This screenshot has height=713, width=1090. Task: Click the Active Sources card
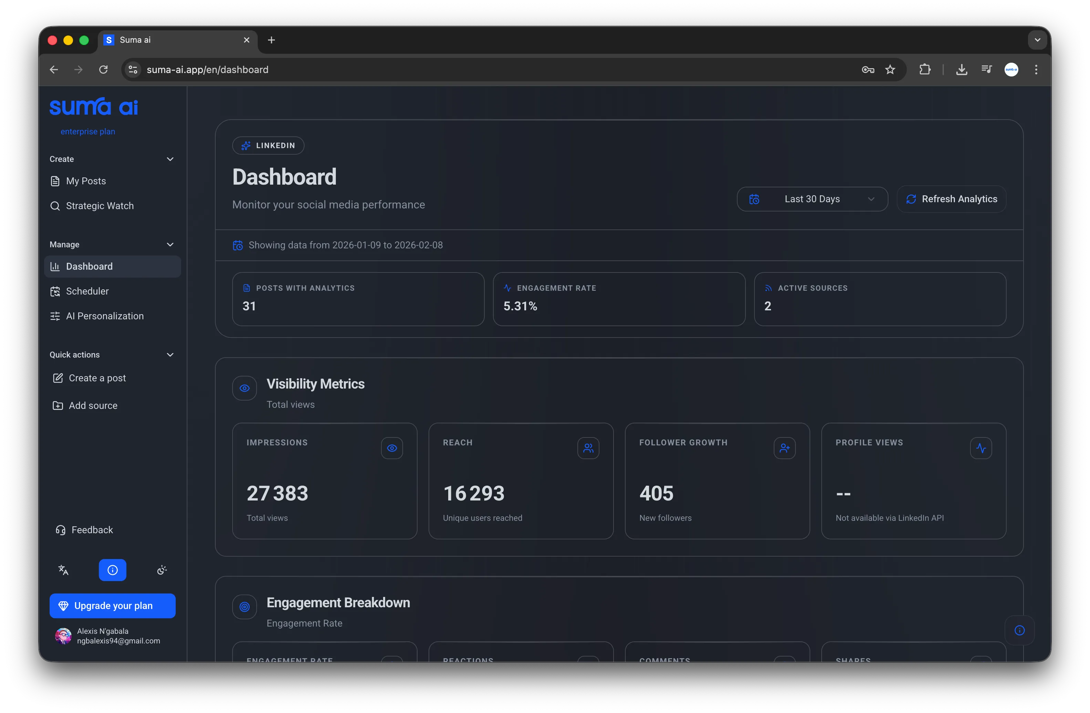point(880,299)
